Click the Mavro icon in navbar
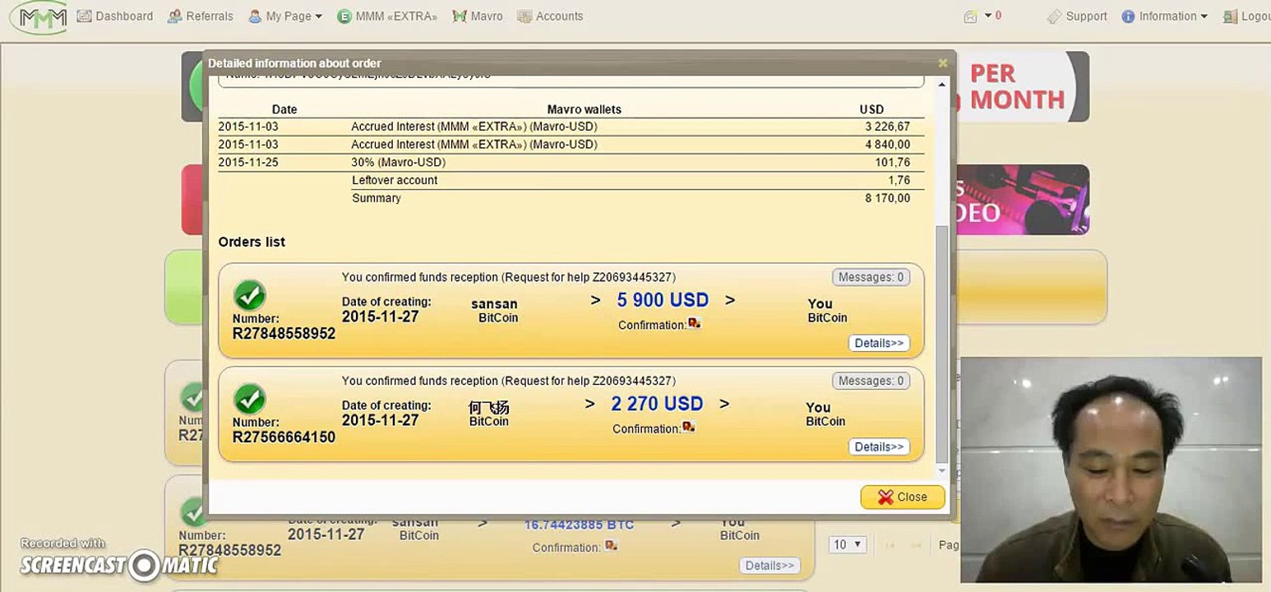This screenshot has height=592, width=1271. pyautogui.click(x=460, y=16)
